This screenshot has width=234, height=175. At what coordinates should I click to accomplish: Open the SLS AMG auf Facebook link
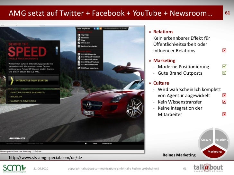pos(91,57)
